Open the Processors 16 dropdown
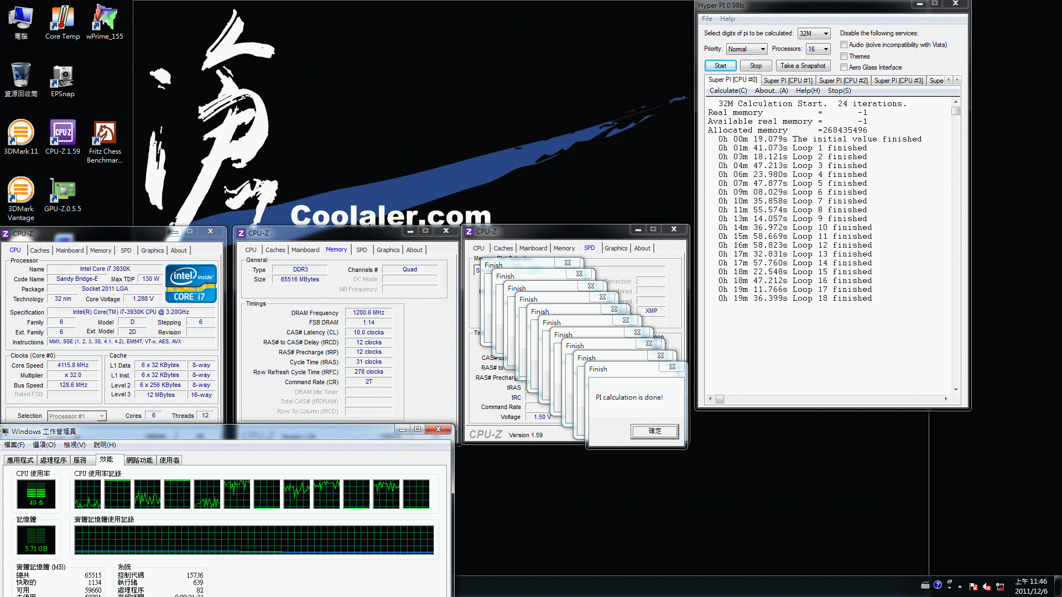The image size is (1062, 597). click(x=818, y=49)
